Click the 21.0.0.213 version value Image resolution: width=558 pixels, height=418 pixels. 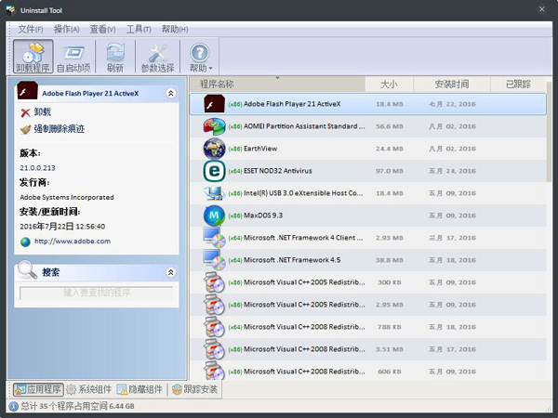(x=37, y=168)
